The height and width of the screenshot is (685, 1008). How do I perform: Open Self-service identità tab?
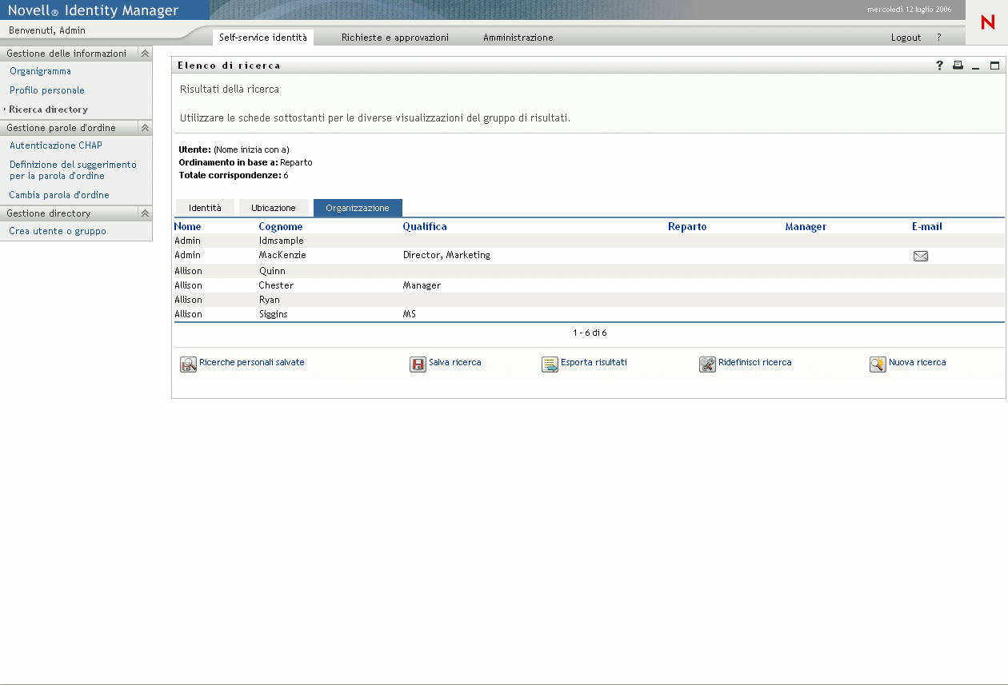click(263, 38)
